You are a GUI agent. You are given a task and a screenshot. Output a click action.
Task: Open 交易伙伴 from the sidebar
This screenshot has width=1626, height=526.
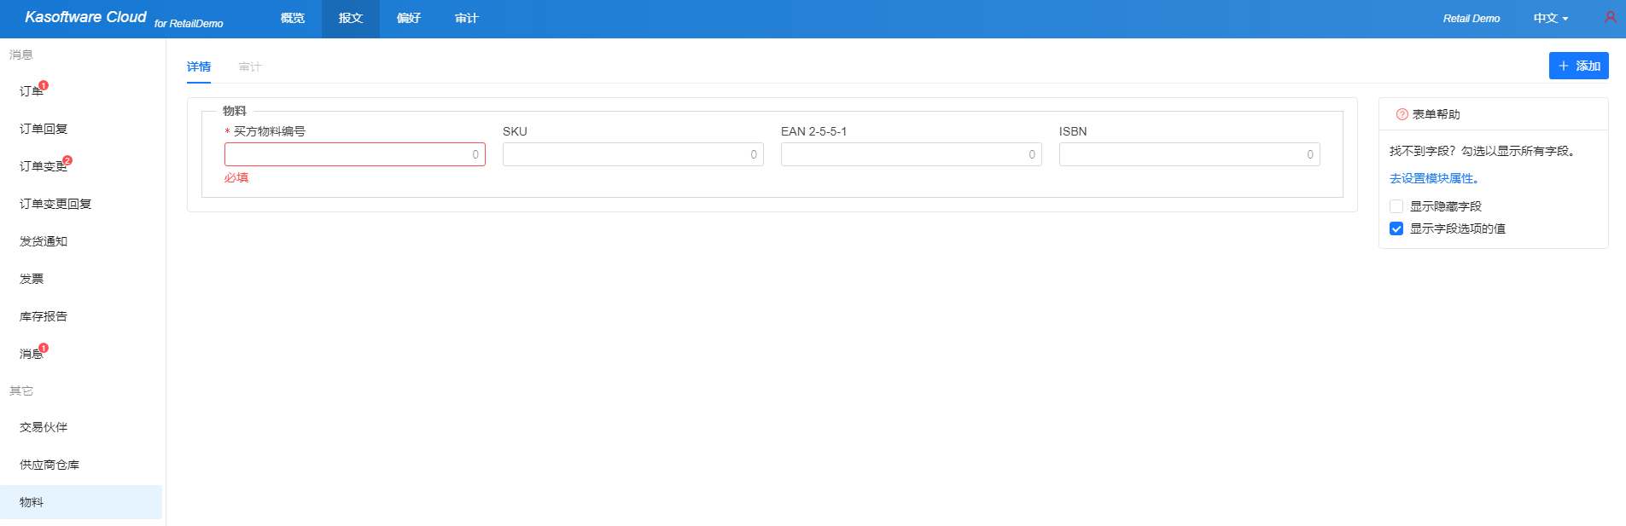(44, 427)
